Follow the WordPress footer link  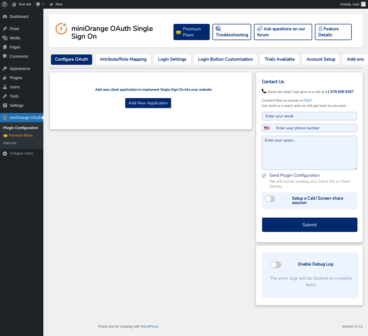(x=149, y=327)
